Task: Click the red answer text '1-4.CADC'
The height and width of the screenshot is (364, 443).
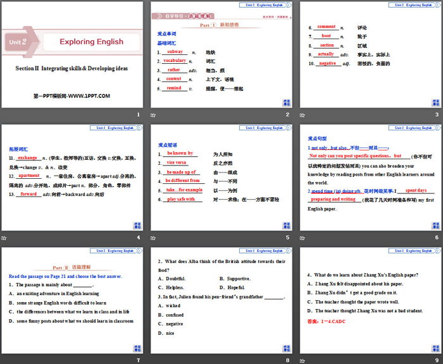Action: click(333, 322)
